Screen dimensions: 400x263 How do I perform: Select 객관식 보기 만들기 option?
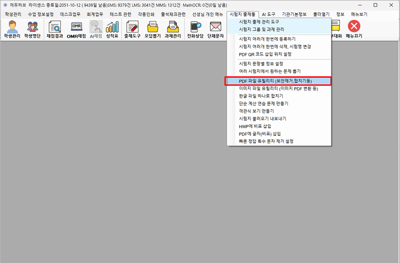[256, 111]
